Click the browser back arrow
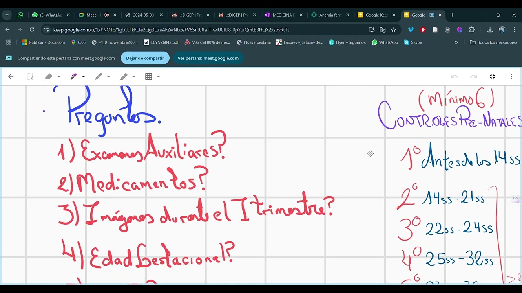The height and width of the screenshot is (293, 522). [x=7, y=30]
